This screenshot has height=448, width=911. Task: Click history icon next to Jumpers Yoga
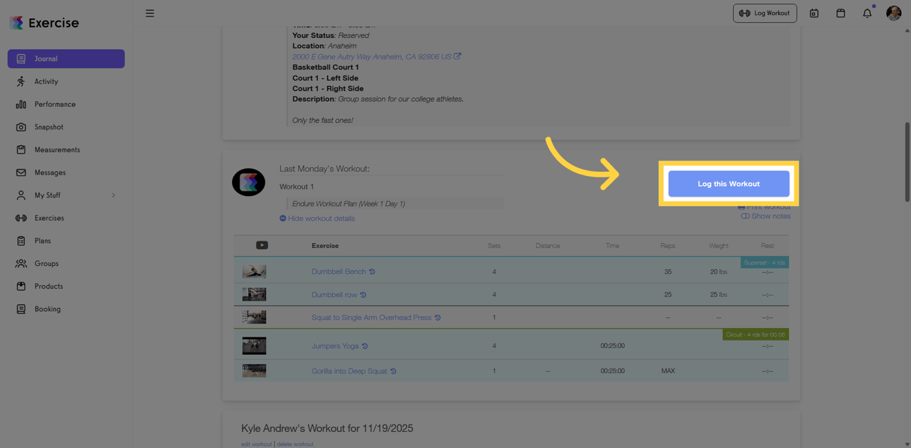(x=365, y=346)
